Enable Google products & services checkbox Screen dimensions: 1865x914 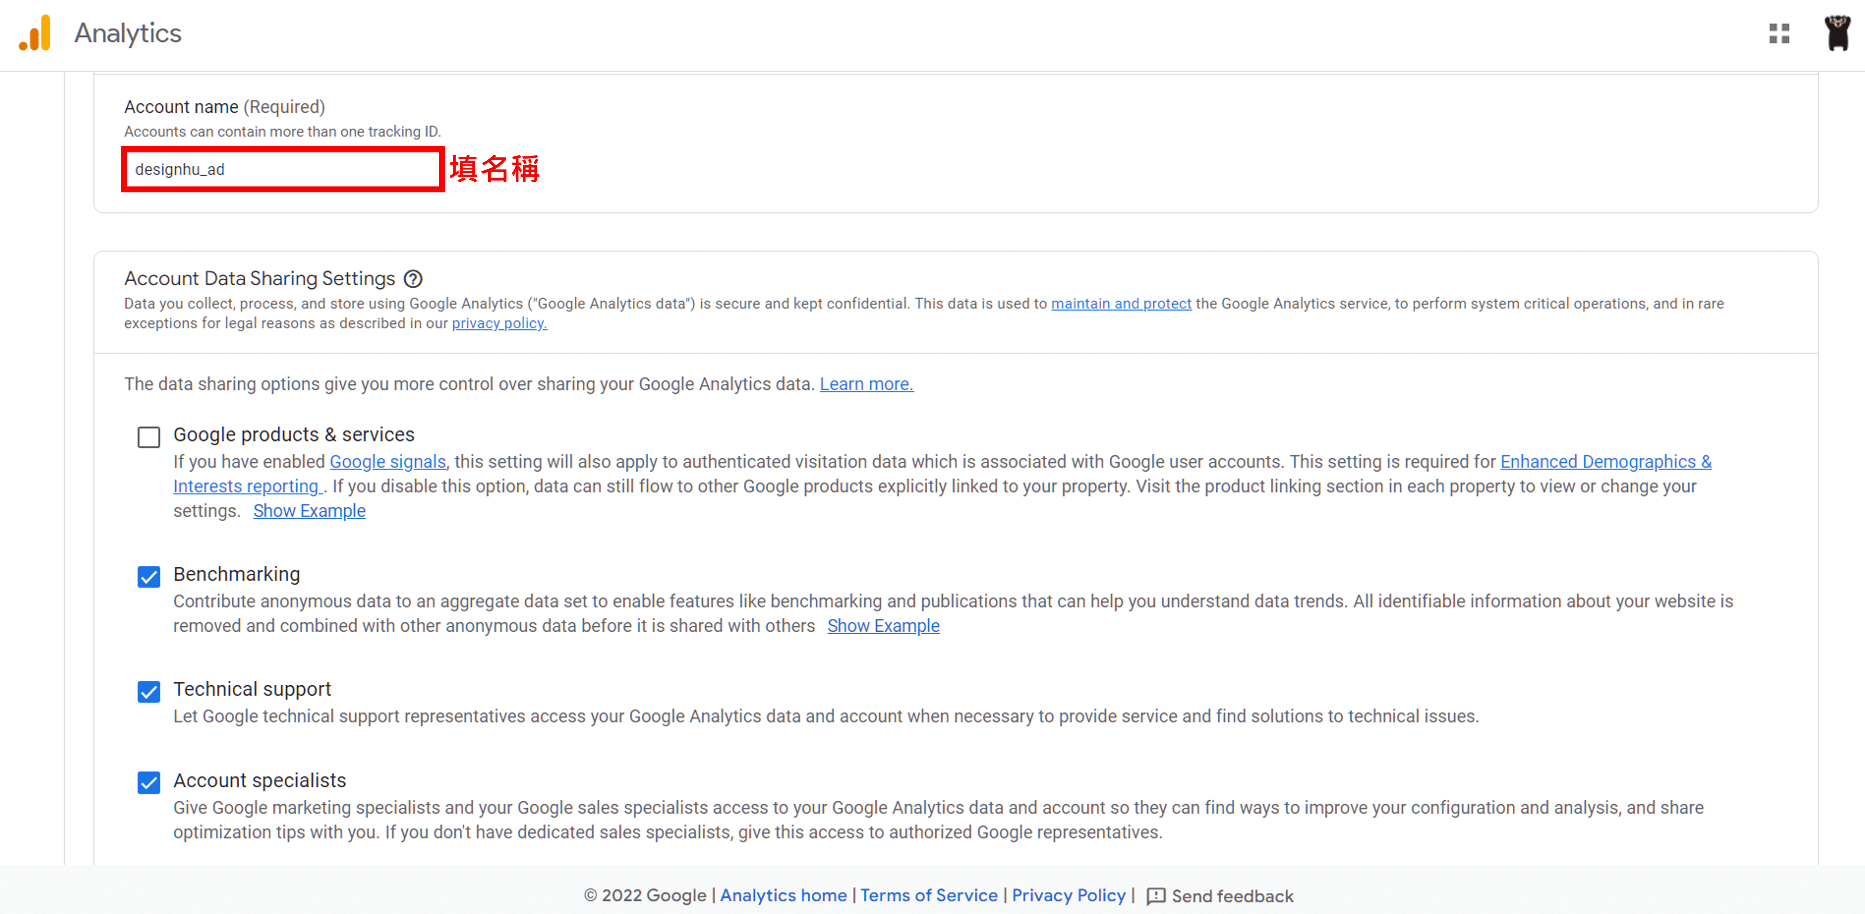[148, 437]
